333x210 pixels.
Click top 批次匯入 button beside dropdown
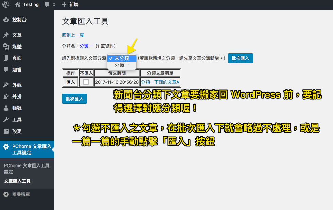(241, 58)
